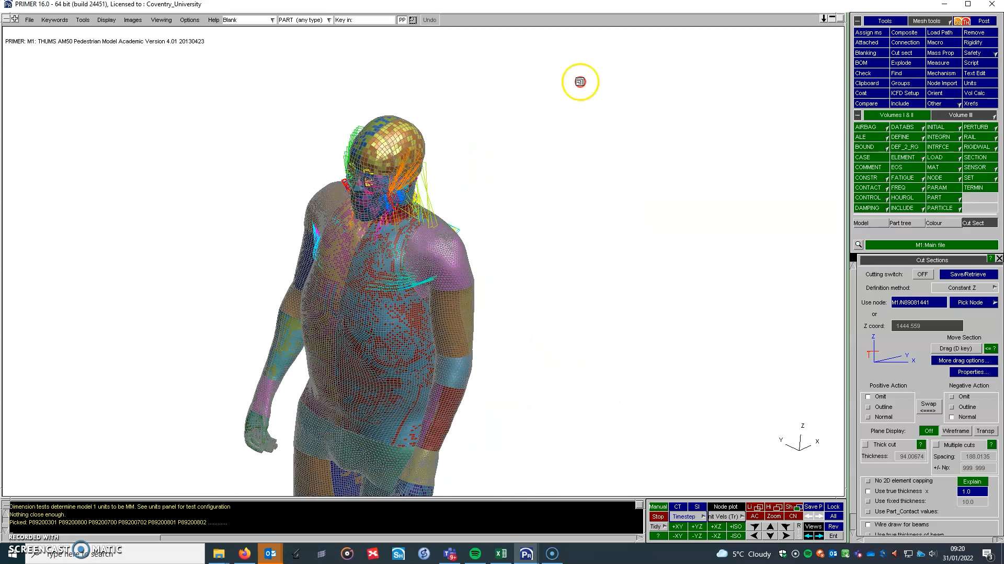Click the green help ? in Cut Sections title

[990, 259]
